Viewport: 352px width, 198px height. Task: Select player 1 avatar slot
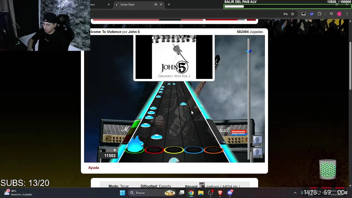[x=257, y=141]
